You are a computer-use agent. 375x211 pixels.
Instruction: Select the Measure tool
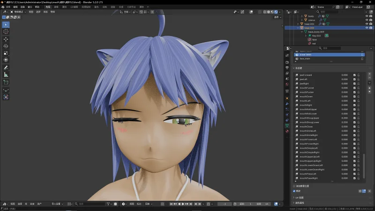(6, 75)
